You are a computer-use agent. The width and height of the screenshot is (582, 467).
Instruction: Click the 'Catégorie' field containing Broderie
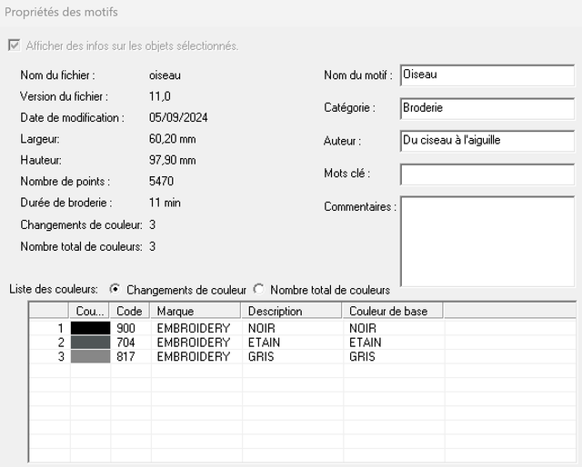487,108
